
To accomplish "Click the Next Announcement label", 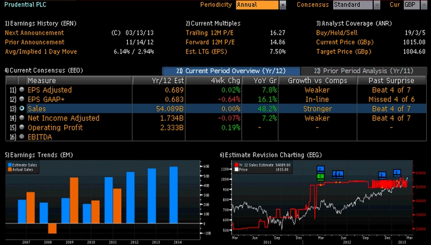I will (34, 33).
